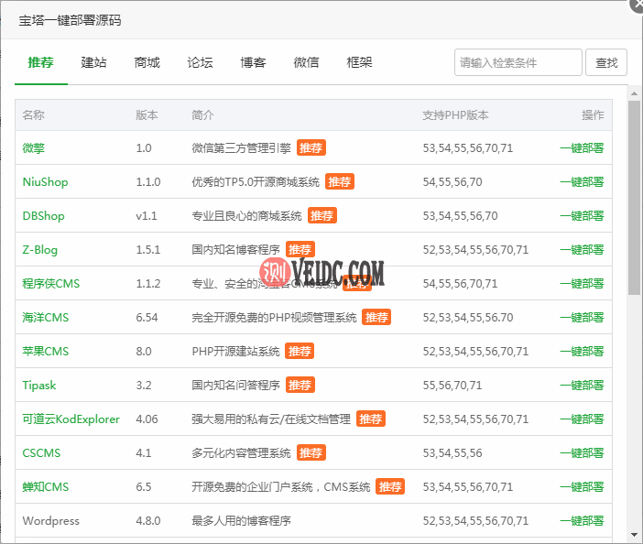
Task: Click the 推荐 badge beside Tipask
Action: [300, 385]
